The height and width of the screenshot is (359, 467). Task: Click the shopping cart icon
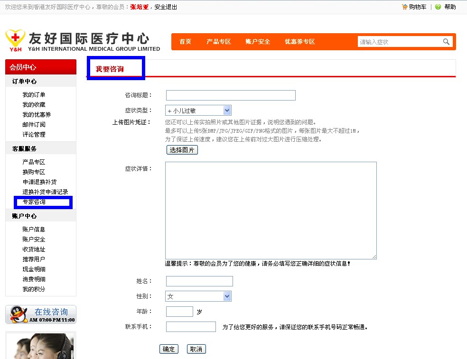pos(404,7)
